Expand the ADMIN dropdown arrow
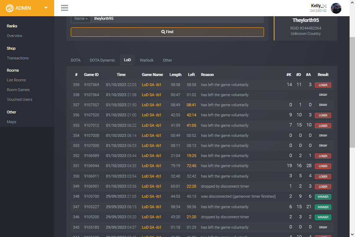This screenshot has height=237, width=355. tap(46, 8)
